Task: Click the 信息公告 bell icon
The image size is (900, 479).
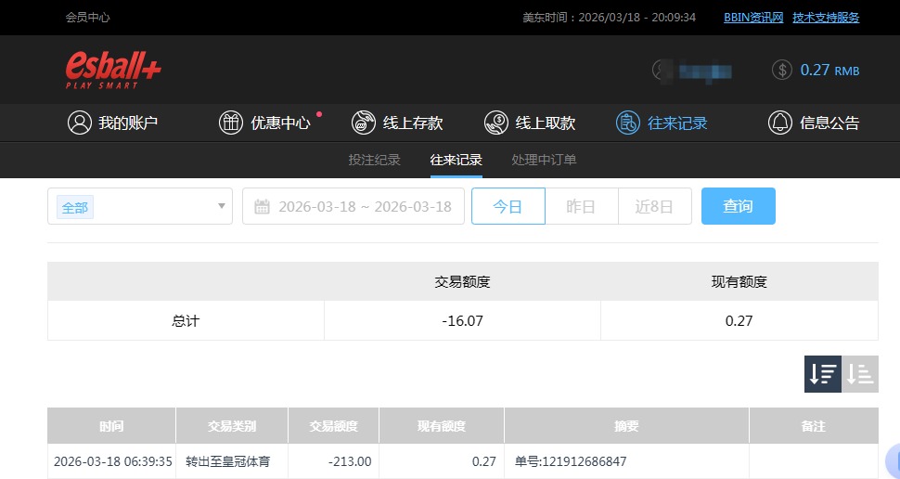Action: (x=780, y=123)
